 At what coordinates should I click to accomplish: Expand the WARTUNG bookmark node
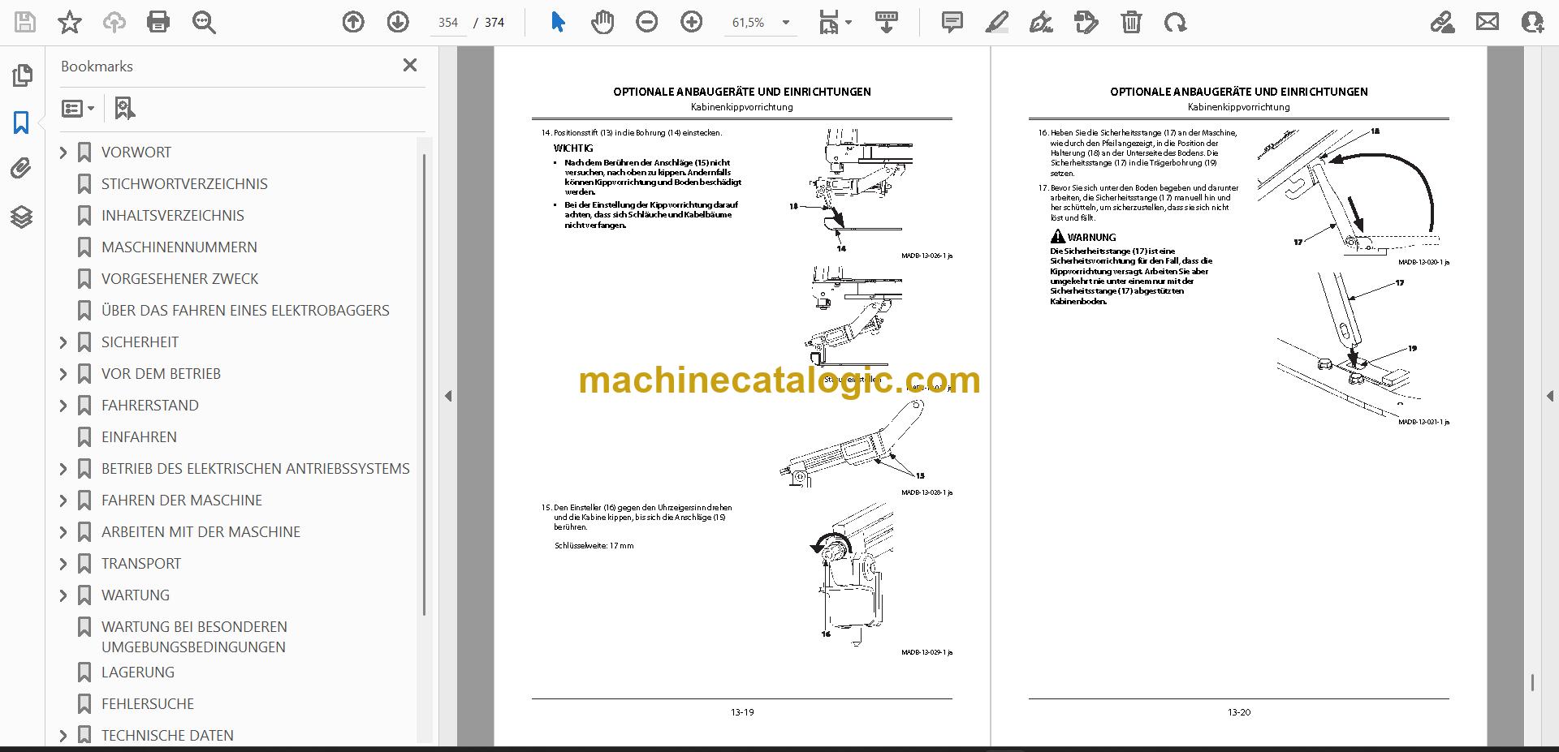(x=63, y=595)
